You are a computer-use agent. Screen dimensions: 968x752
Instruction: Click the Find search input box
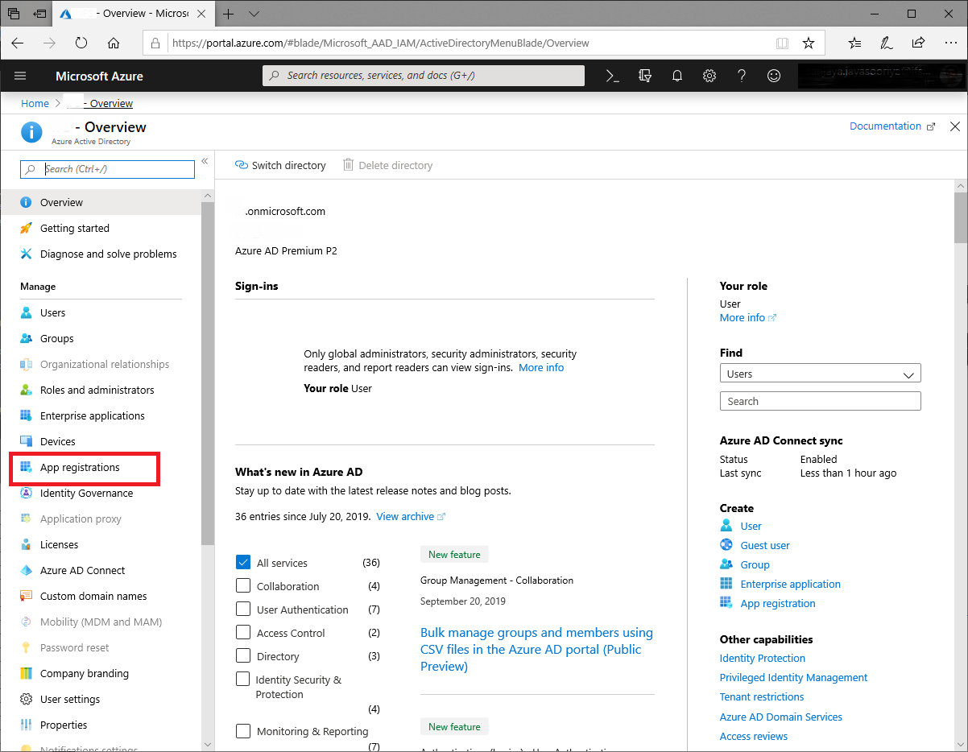820,401
